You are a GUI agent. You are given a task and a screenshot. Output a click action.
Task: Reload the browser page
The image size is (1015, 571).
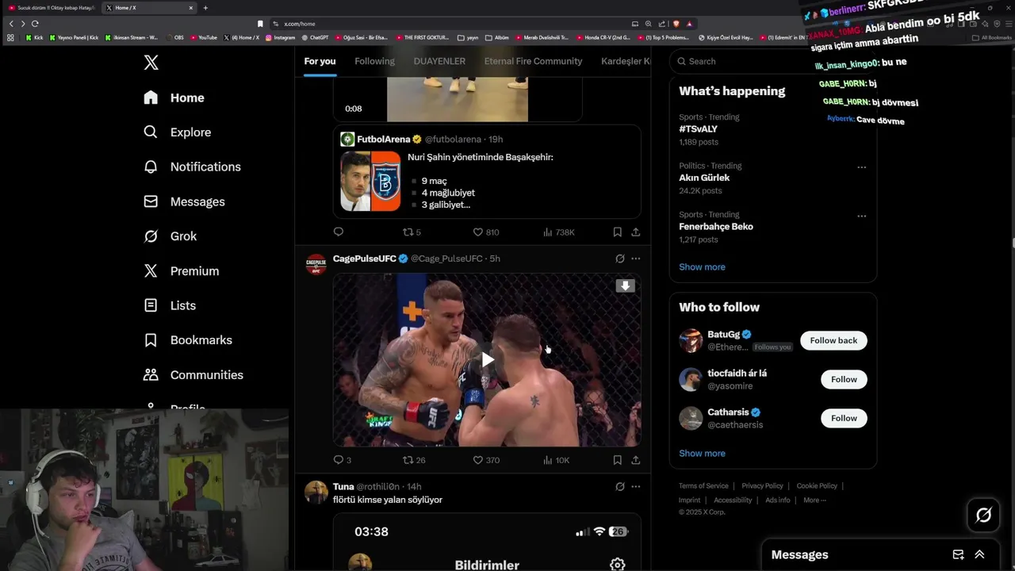coord(35,24)
